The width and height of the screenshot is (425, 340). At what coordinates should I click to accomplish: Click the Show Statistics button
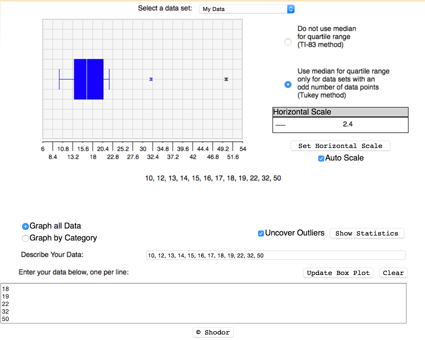[x=366, y=233]
